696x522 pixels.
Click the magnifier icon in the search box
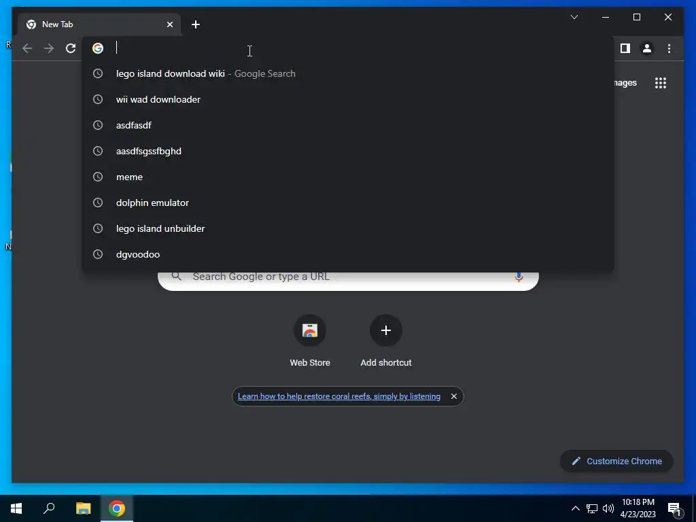[x=176, y=277]
